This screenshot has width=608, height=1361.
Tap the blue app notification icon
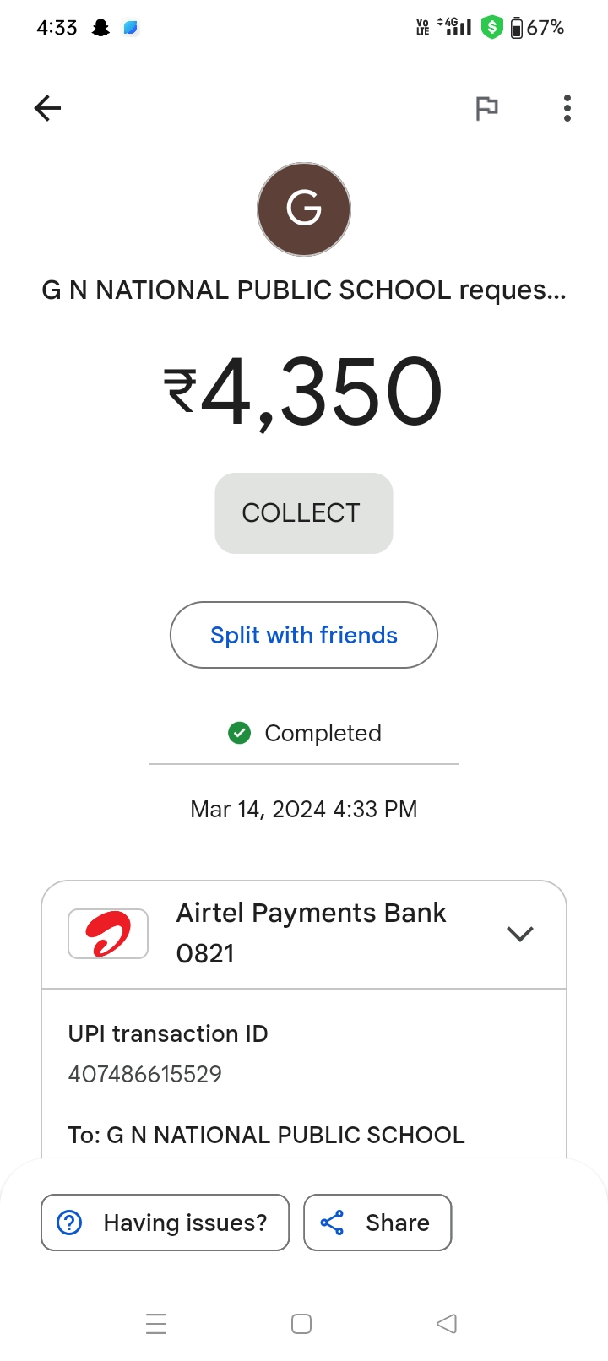131,28
